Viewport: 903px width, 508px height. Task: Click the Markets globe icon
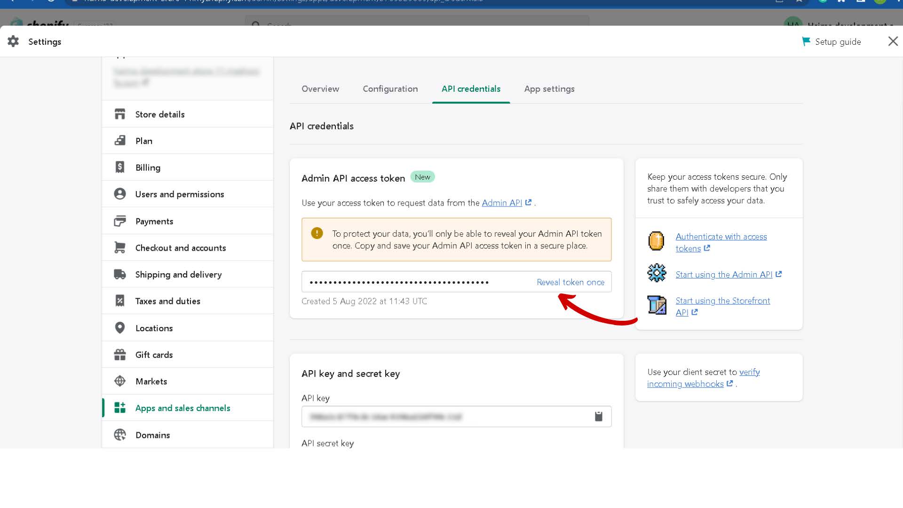120,381
